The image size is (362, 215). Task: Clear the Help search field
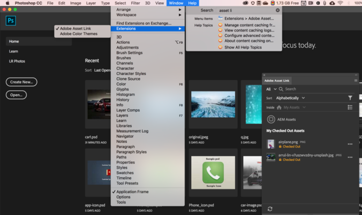[x=277, y=10]
